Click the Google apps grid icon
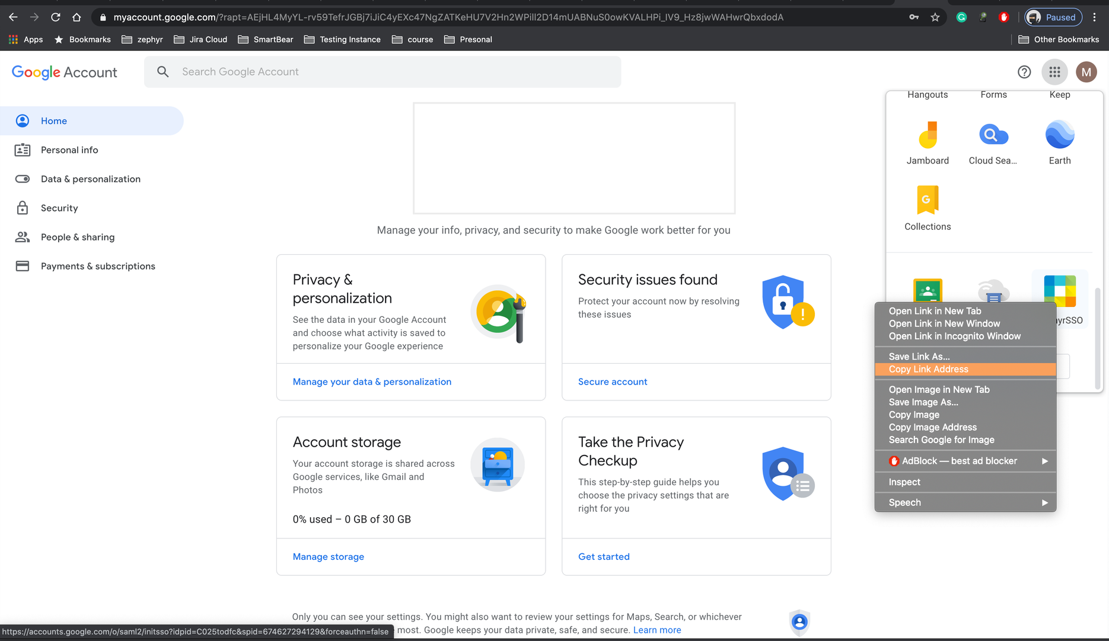The height and width of the screenshot is (641, 1109). click(1054, 72)
